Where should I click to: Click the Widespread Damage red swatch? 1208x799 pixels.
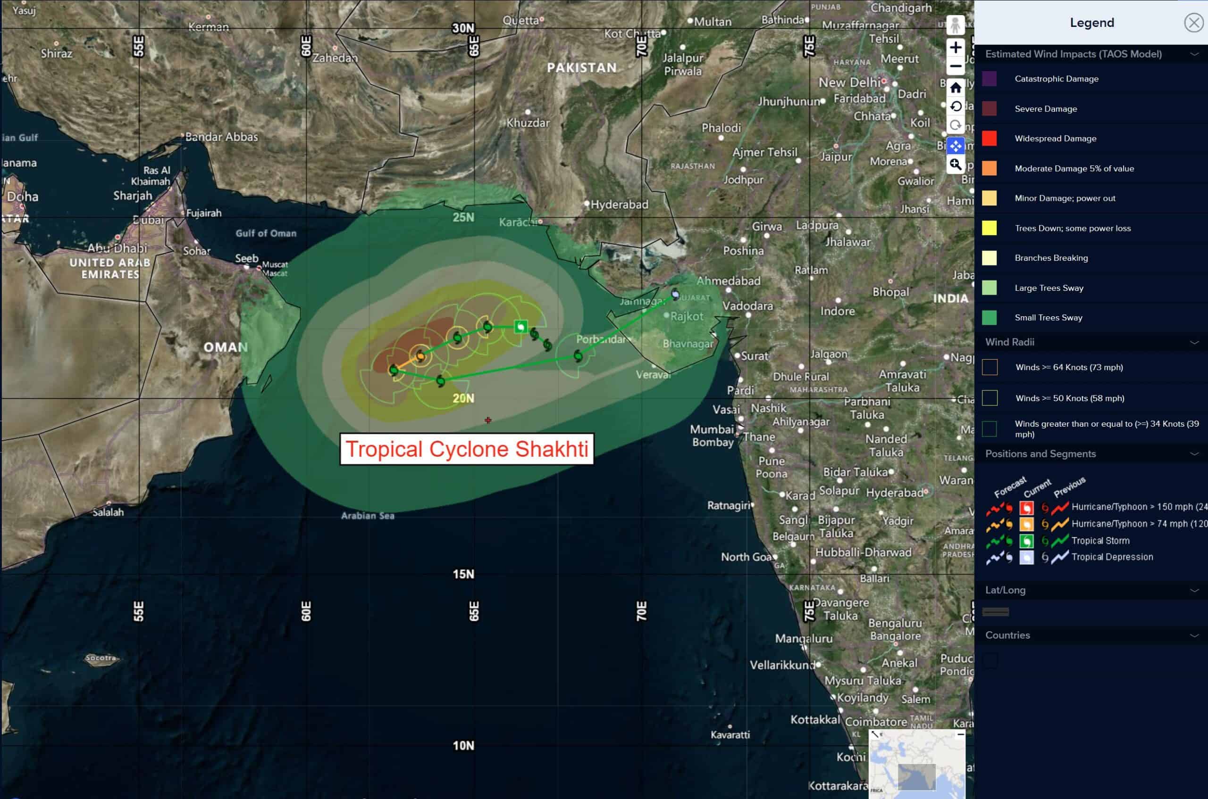989,139
